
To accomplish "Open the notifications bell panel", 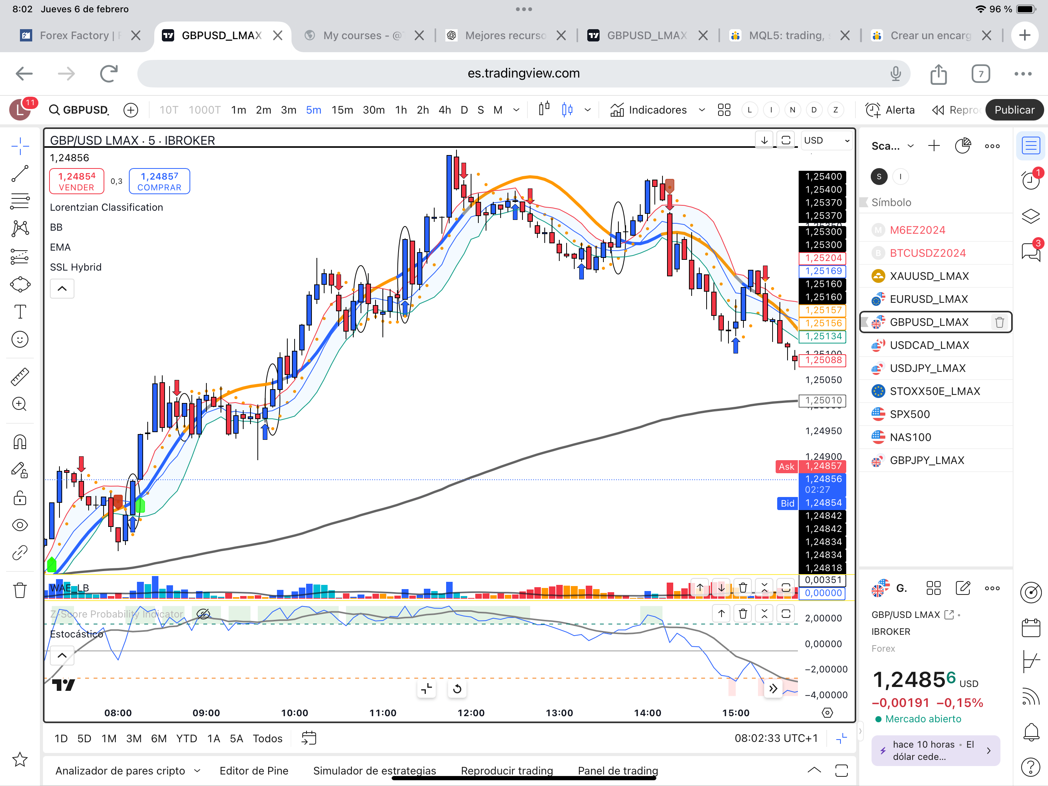I will point(1030,732).
